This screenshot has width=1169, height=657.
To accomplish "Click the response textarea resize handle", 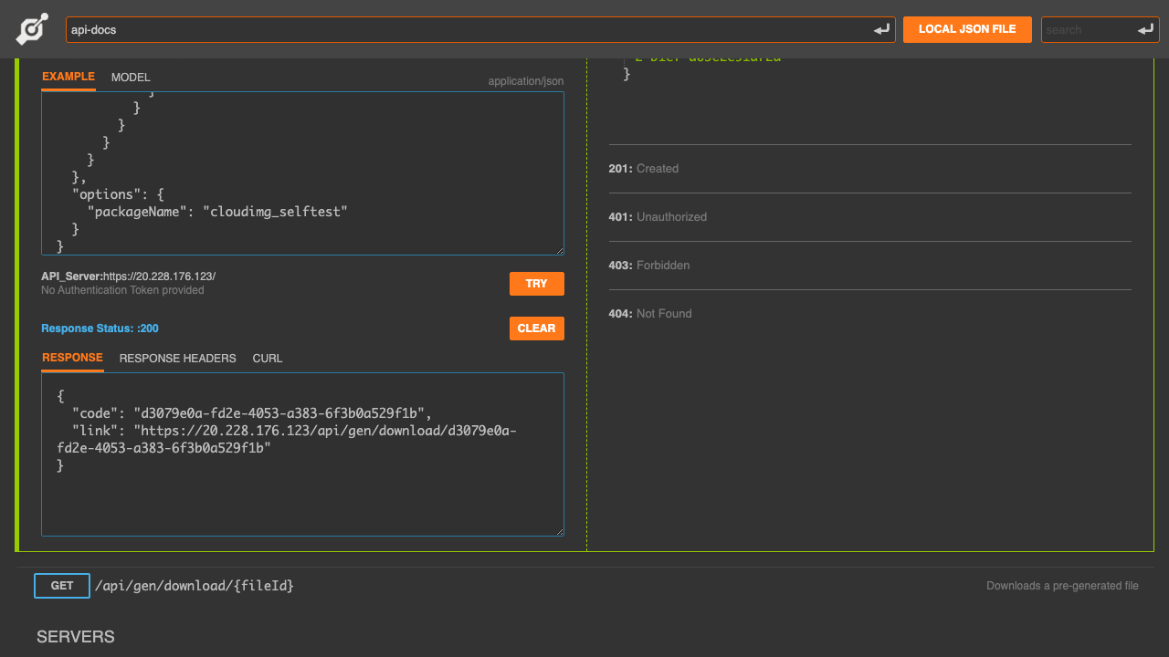I will pos(559,531).
